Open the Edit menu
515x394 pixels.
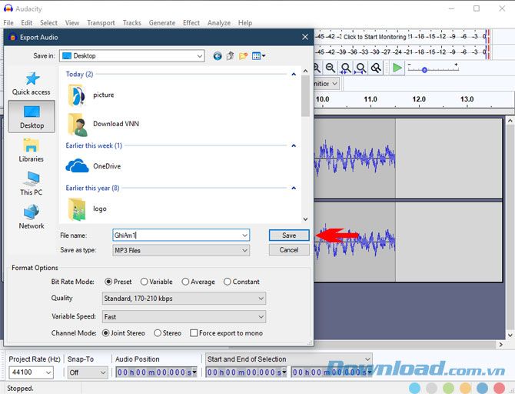click(27, 23)
